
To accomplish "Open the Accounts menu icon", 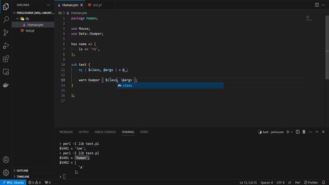I will (6, 160).
